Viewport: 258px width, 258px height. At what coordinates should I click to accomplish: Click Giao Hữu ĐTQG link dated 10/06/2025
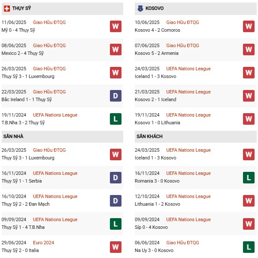pyautogui.click(x=182, y=22)
